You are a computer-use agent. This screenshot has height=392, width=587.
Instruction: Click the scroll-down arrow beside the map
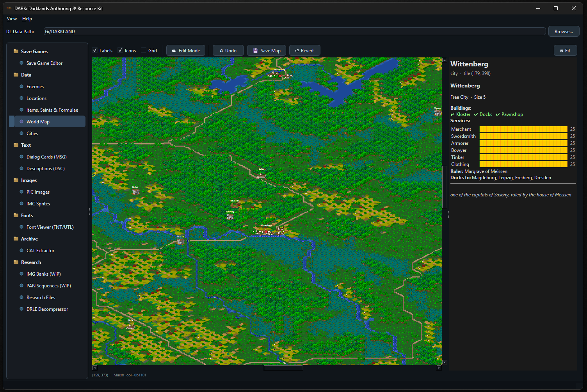pyautogui.click(x=444, y=362)
